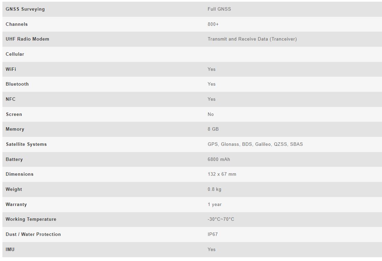Click the Weight row label
This screenshot has height=261, width=382.
14,189
